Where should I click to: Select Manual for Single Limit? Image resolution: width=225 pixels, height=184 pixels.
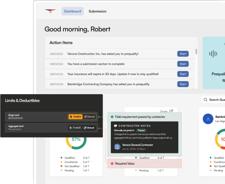pyautogui.click(x=89, y=117)
